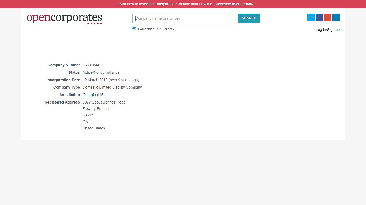Screen dimensions: 366x205
Task: Click the Company Type label
Action: [66, 87]
